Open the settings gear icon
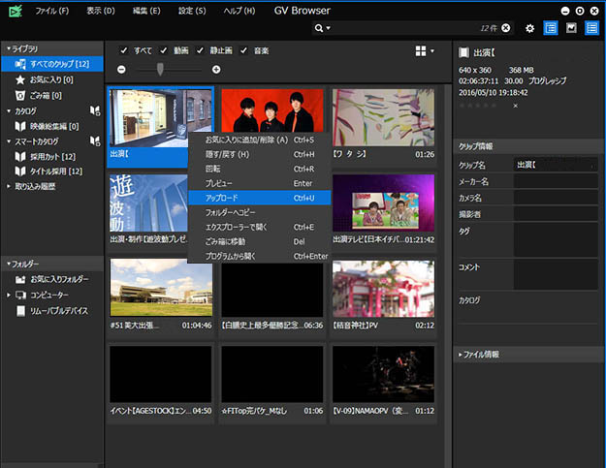This screenshot has width=606, height=468. (529, 29)
